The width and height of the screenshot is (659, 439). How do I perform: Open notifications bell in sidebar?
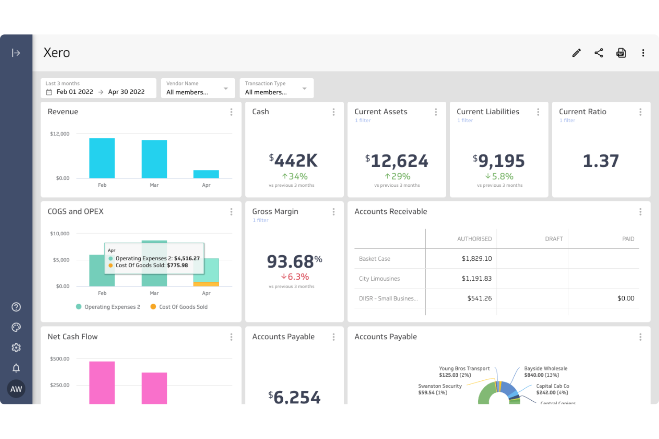pos(16,368)
